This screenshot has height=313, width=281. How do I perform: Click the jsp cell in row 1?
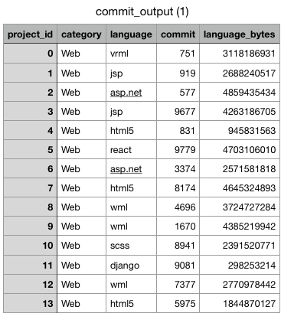(x=131, y=73)
